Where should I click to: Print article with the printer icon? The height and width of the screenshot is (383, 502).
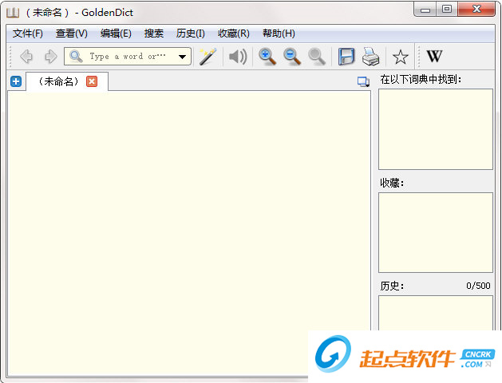click(x=371, y=57)
